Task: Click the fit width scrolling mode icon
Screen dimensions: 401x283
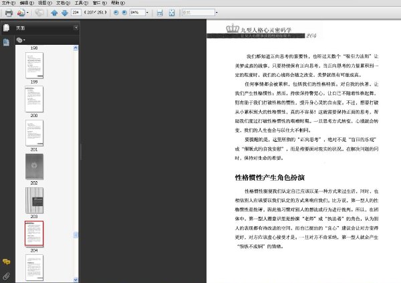Action: 160,13
